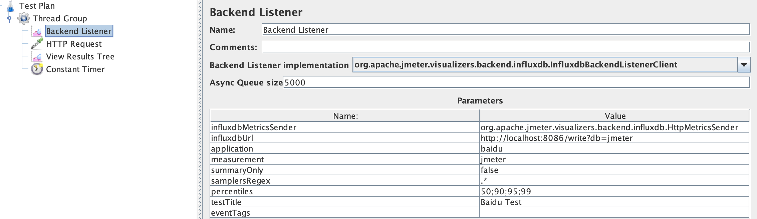Screen dimensions: 757x219
Task: Click the Name column header in Parameters
Action: coord(345,116)
